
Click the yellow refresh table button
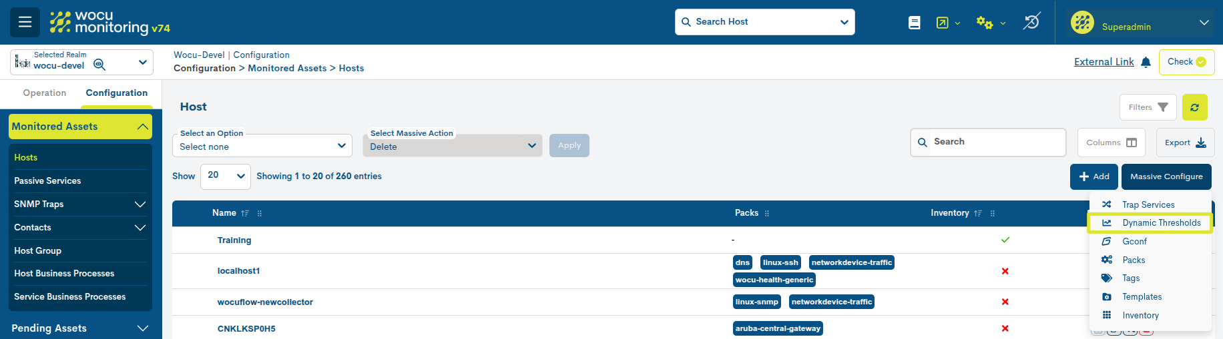click(1194, 107)
